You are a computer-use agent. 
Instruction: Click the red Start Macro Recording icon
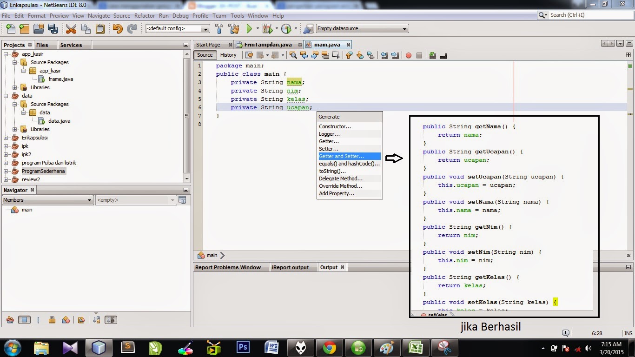tap(408, 55)
